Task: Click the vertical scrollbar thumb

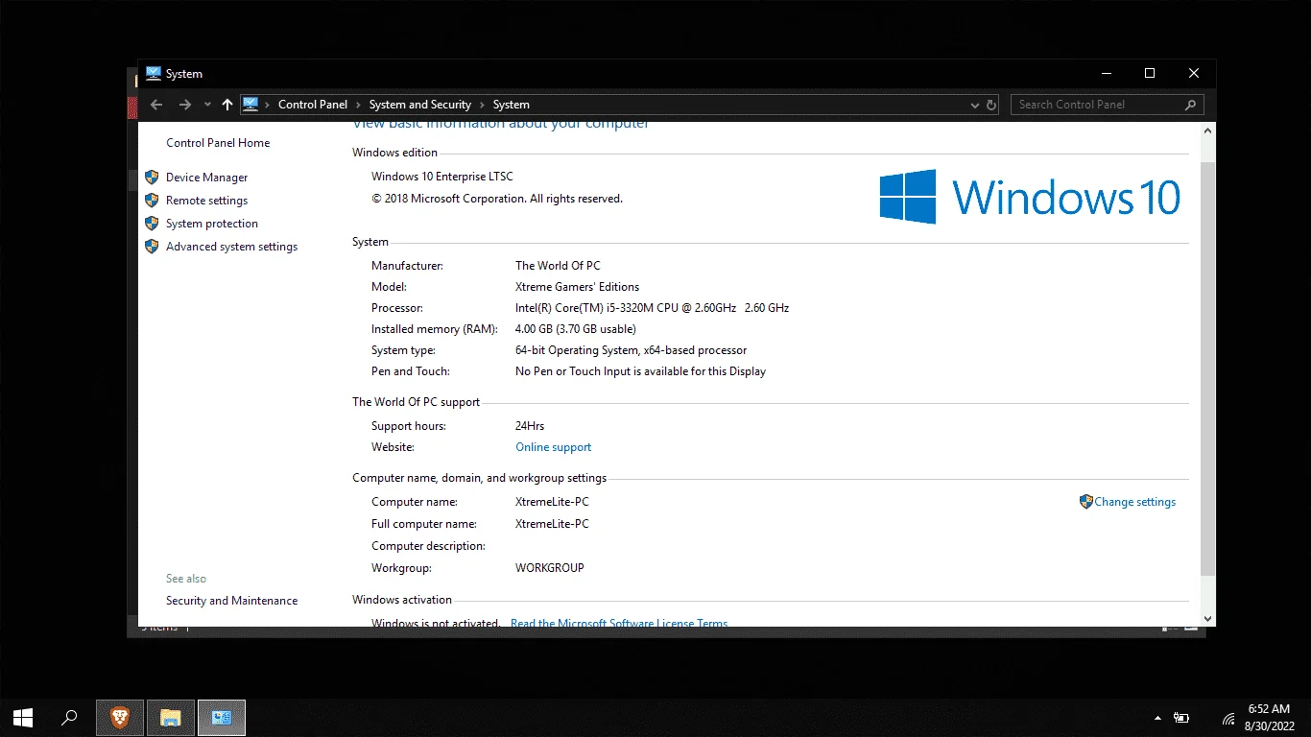Action: click(1208, 368)
